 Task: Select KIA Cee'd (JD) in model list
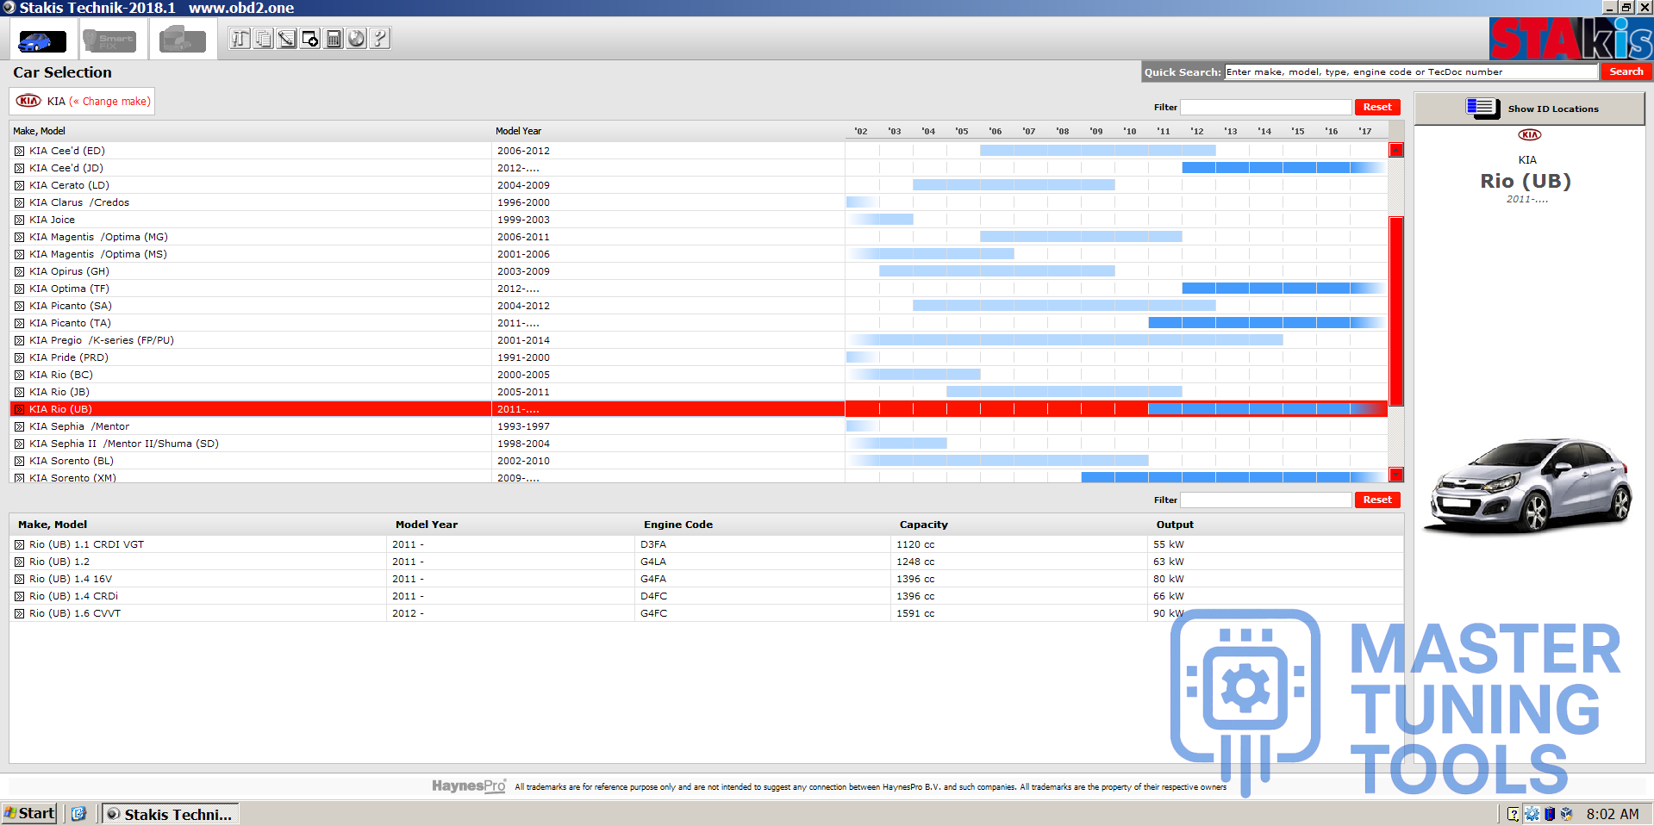click(x=66, y=168)
